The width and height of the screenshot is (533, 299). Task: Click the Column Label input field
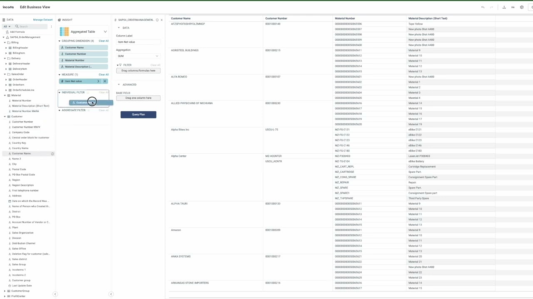tap(138, 42)
